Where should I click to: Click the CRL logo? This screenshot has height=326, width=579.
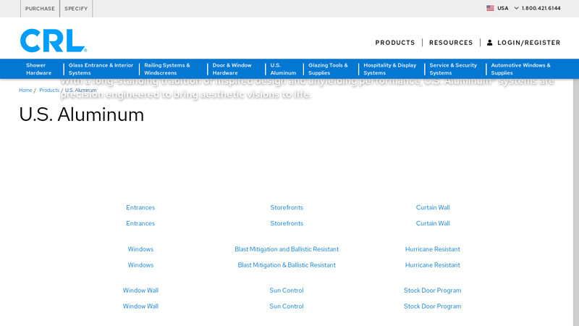(54, 41)
